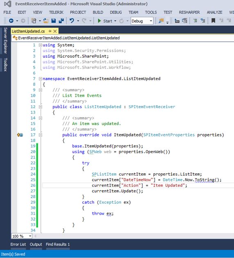Open the PROJECT menu

[78, 12]
